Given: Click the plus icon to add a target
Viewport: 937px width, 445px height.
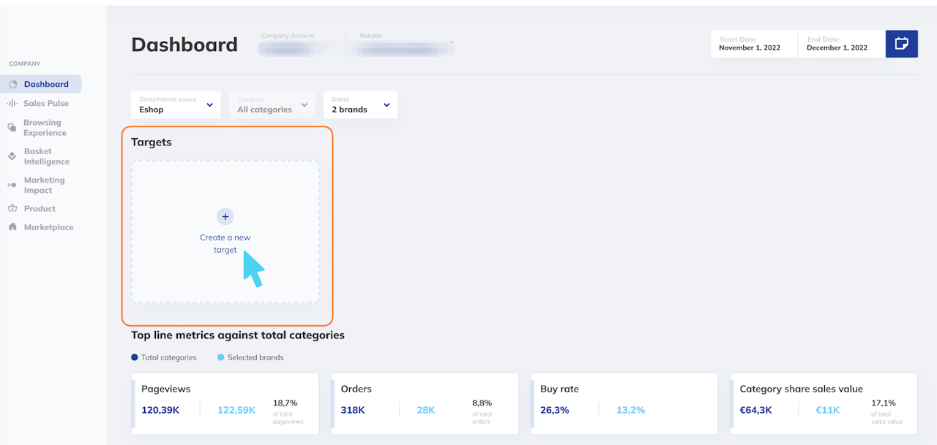Looking at the screenshot, I should 225,216.
